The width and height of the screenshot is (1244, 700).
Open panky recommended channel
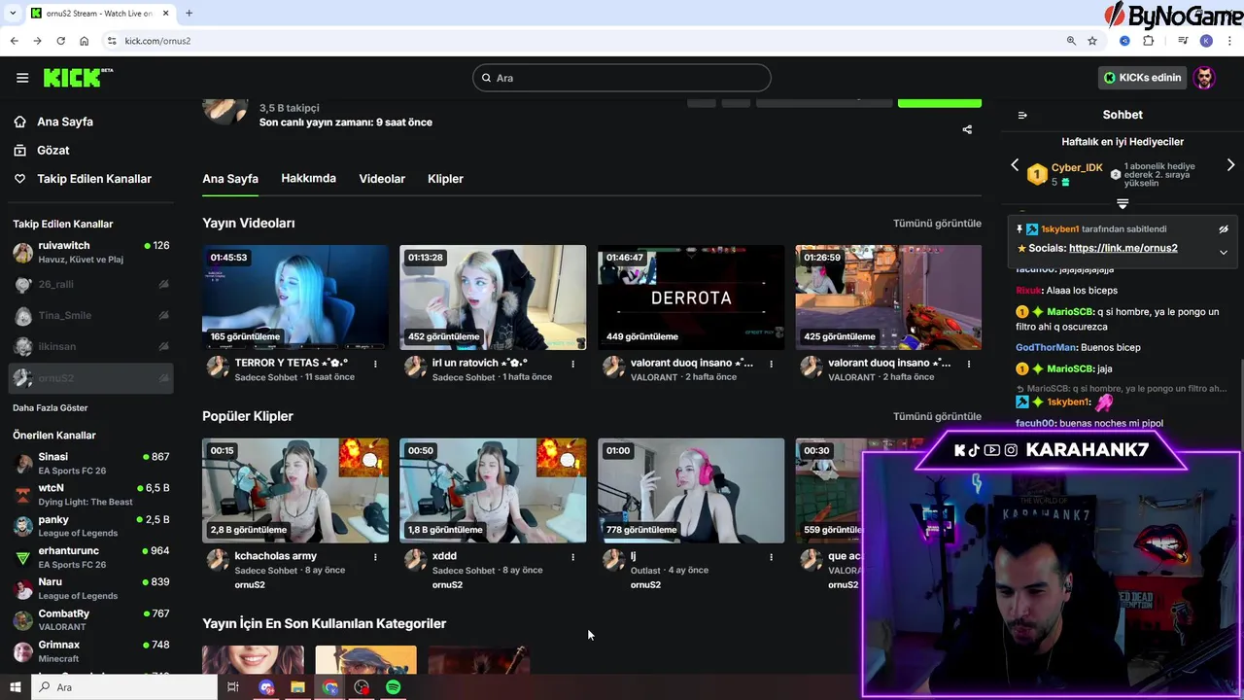click(91, 526)
